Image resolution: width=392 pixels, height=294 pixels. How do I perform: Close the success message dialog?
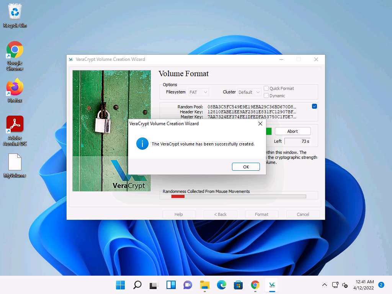pos(260,124)
